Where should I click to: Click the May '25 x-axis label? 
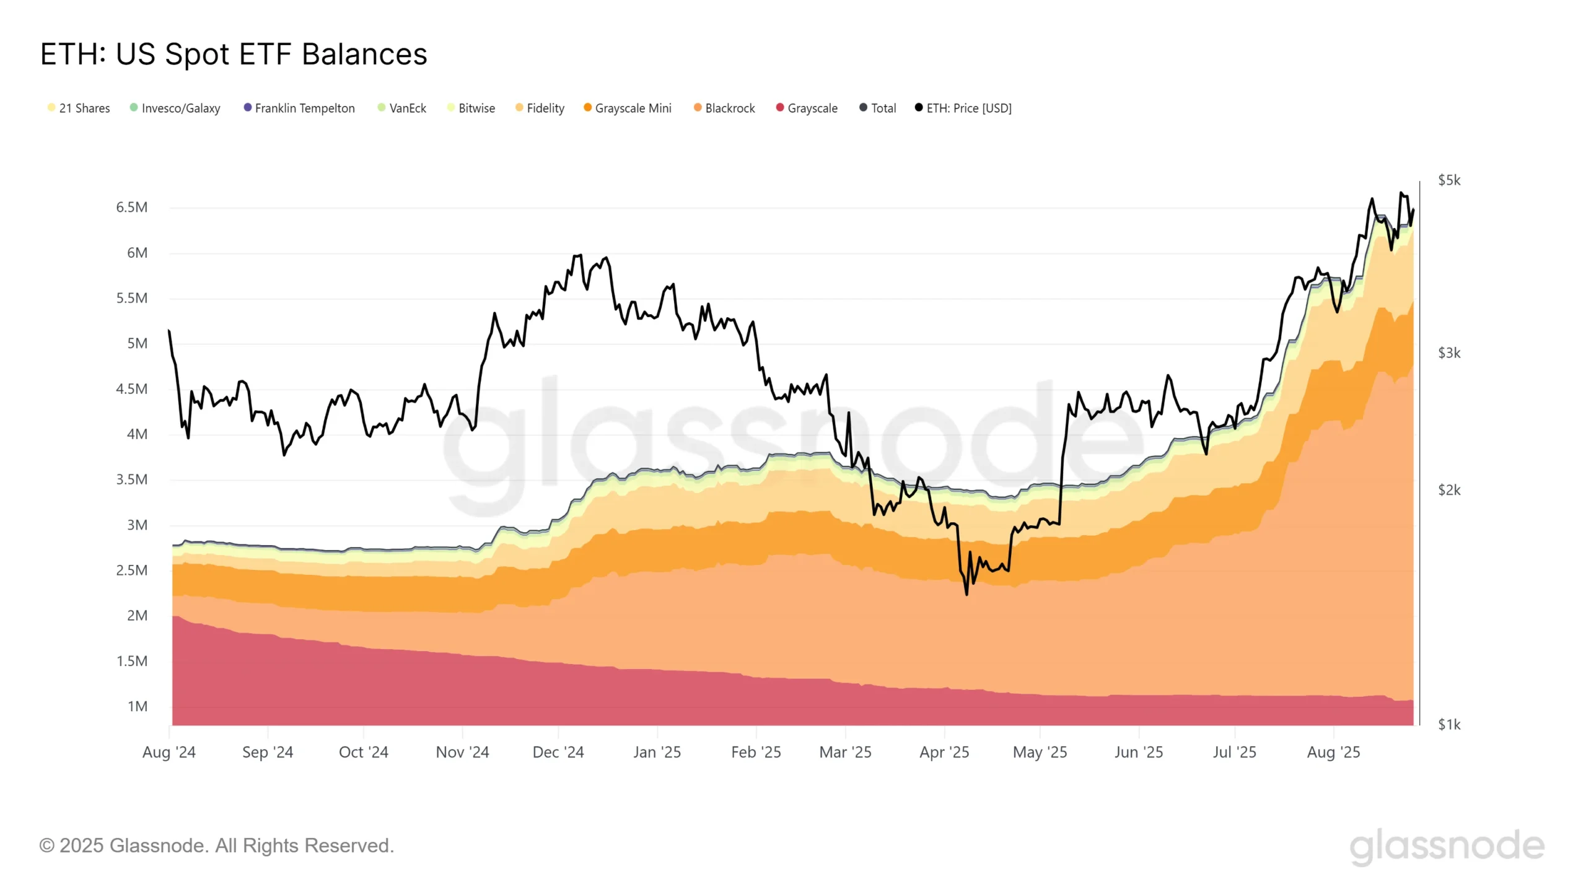1040,752
